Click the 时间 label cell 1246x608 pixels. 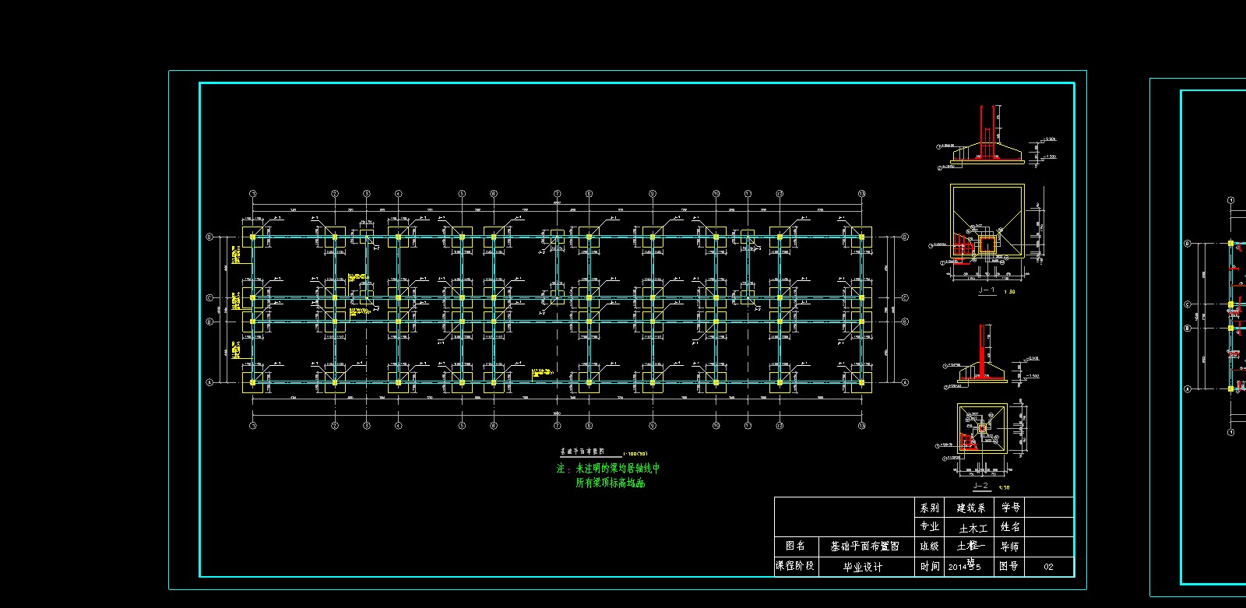(x=929, y=567)
